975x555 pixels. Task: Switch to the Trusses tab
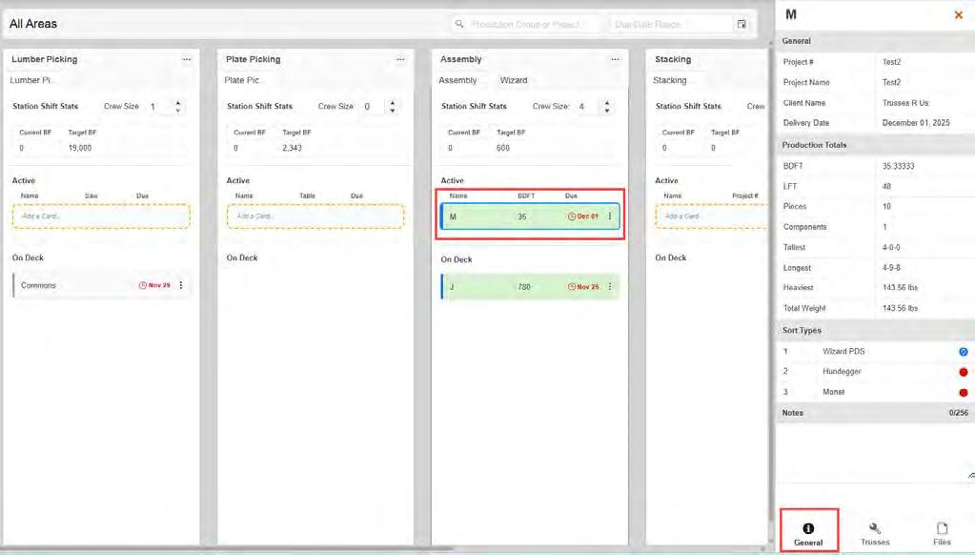875,534
